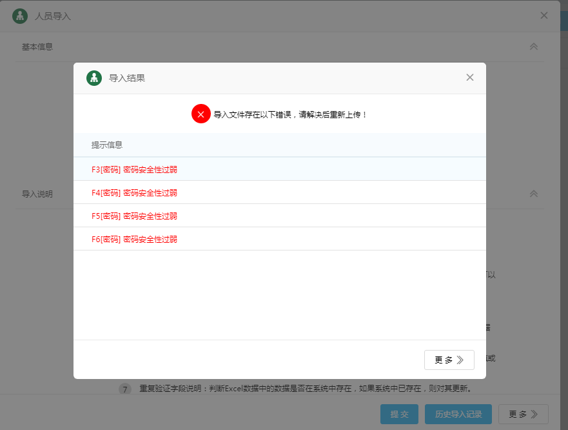This screenshot has width=568, height=430.
Task: Select the F3[密码] error row
Action: [134, 170]
